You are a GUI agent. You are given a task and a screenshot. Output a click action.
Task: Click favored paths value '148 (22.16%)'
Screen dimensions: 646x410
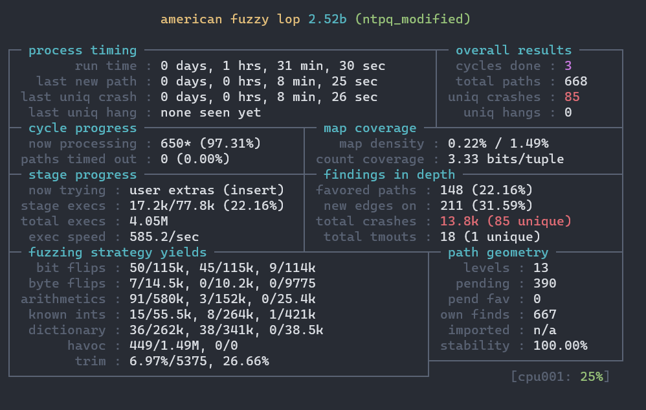point(487,190)
